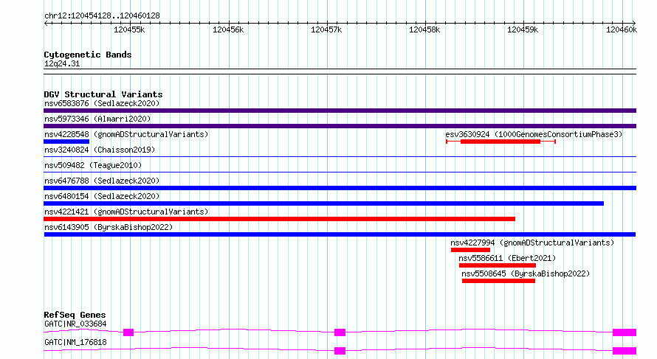Select blue bar under nsv6480154
Viewport: 657px width, 359px height.
pos(323,203)
